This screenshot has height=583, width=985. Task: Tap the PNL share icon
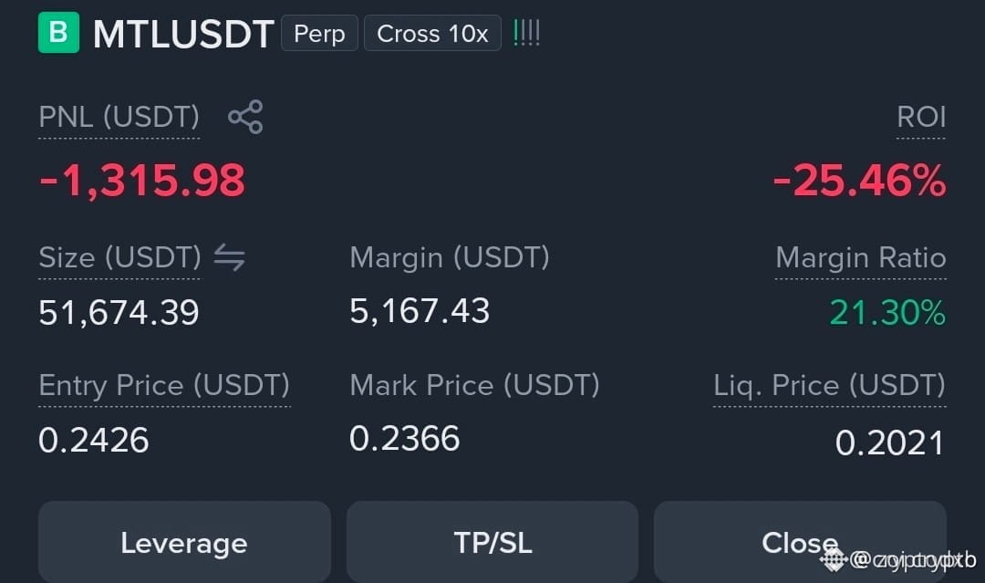coord(245,117)
